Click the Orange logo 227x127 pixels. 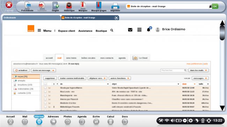click(31, 29)
